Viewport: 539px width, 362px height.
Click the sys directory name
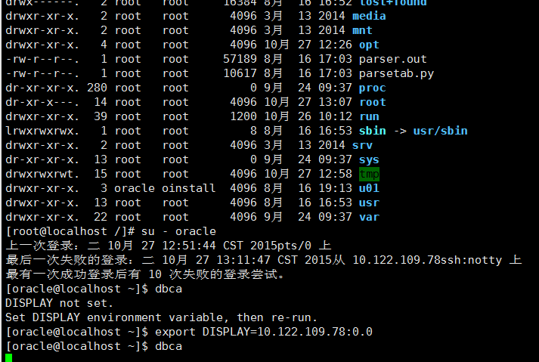pyautogui.click(x=369, y=160)
